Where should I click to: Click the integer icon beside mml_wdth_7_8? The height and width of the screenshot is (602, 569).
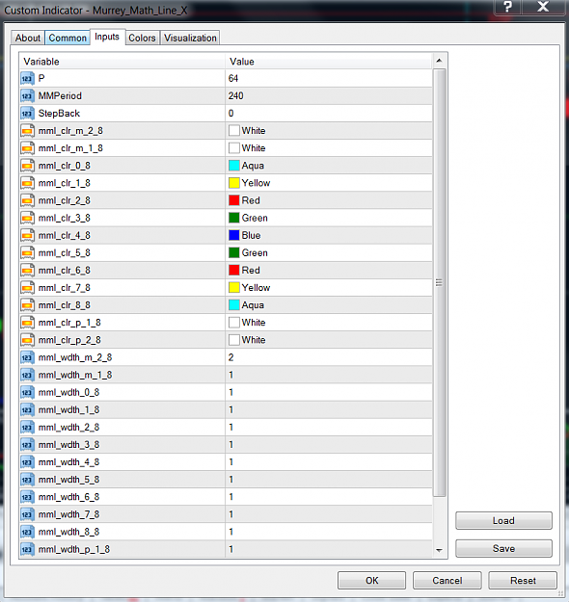click(x=27, y=515)
